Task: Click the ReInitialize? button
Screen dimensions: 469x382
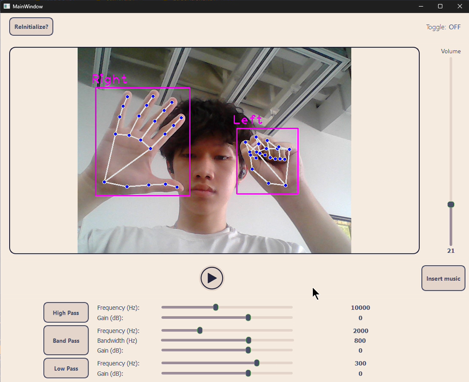Action: coord(31,27)
